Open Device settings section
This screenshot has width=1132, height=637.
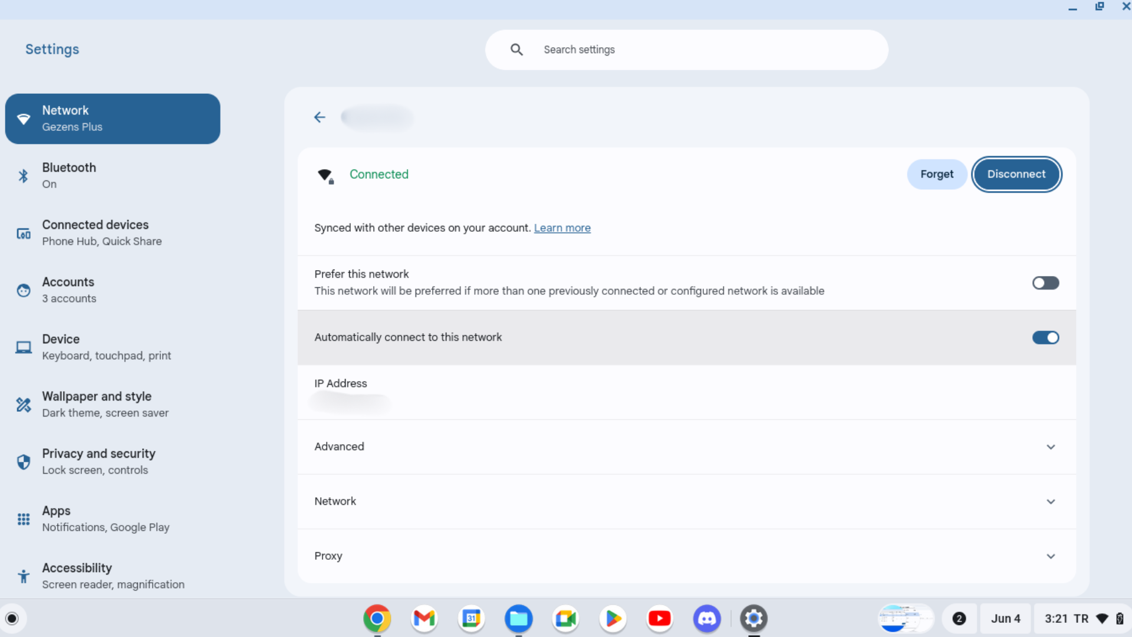click(113, 347)
